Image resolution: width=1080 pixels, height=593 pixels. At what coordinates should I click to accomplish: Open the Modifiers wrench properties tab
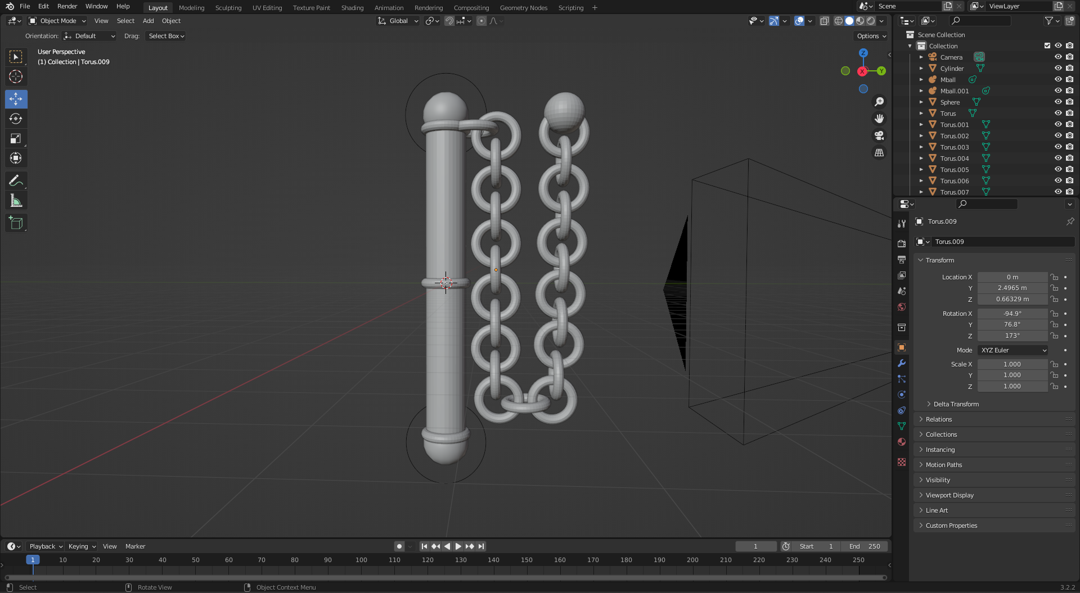point(902,363)
